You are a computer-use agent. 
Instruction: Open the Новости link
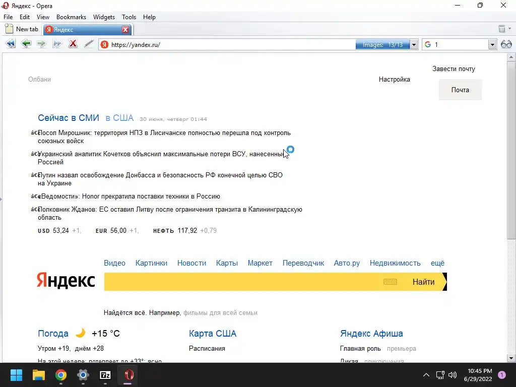191,263
